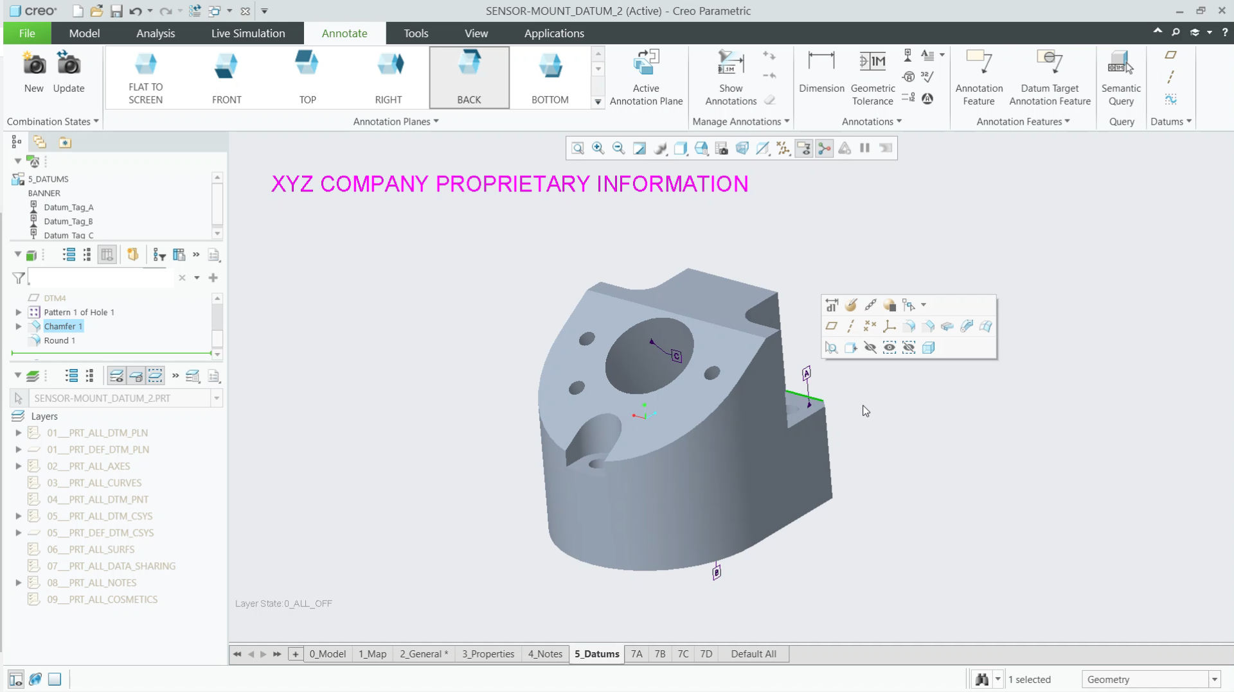Image resolution: width=1234 pixels, height=692 pixels.
Task: Expand the Chamfer 1 tree node
Action: (19, 326)
